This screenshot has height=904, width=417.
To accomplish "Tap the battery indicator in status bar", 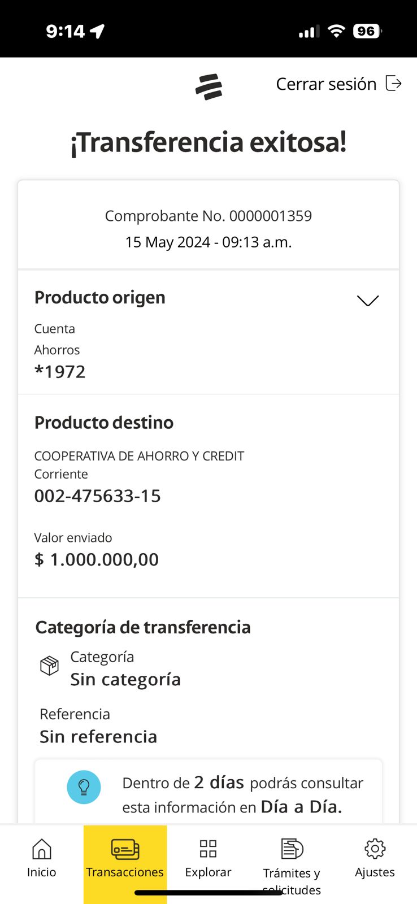I will pyautogui.click(x=367, y=31).
